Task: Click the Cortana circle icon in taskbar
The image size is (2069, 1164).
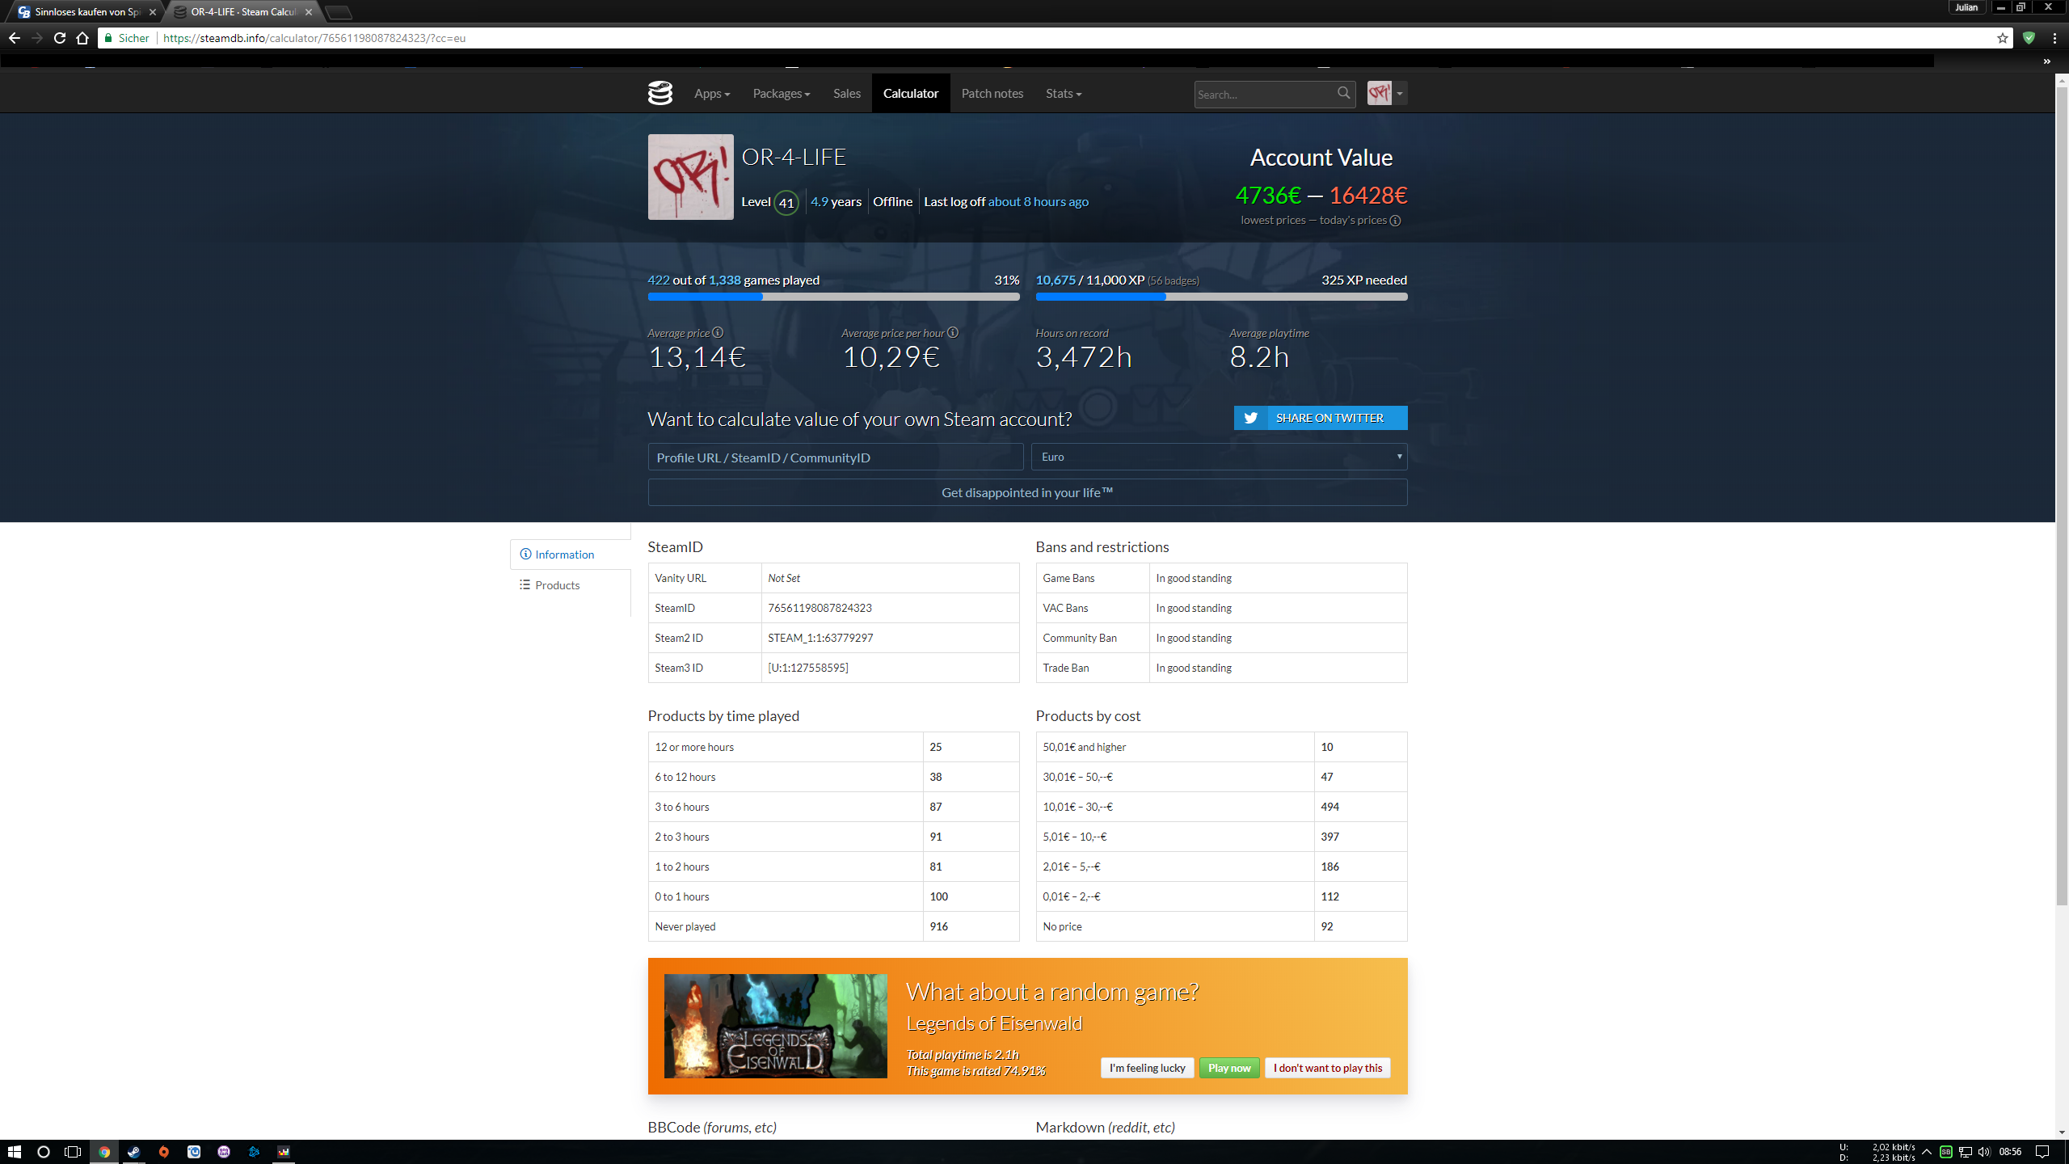Action: pyautogui.click(x=44, y=1152)
